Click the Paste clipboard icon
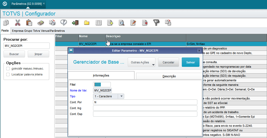267x138 pixels. click(x=29, y=22)
